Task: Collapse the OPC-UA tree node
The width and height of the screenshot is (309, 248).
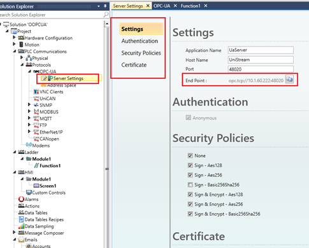Action: pos(29,71)
